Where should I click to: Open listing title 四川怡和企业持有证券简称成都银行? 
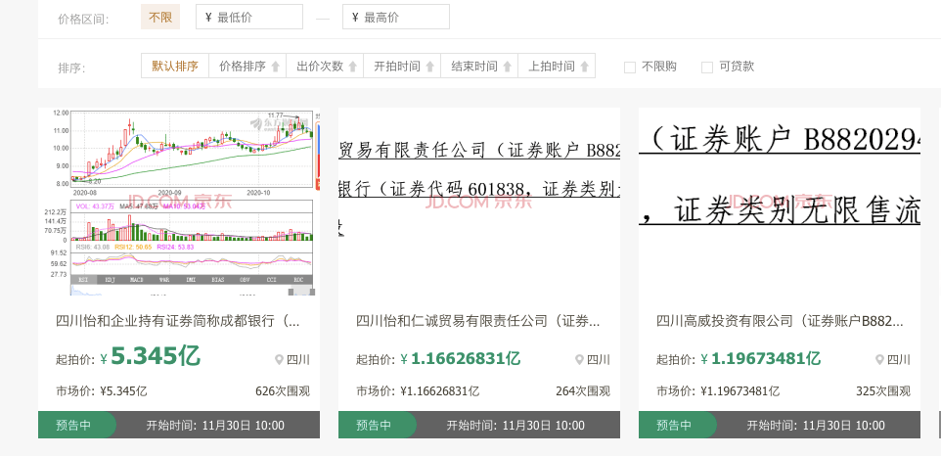178,321
